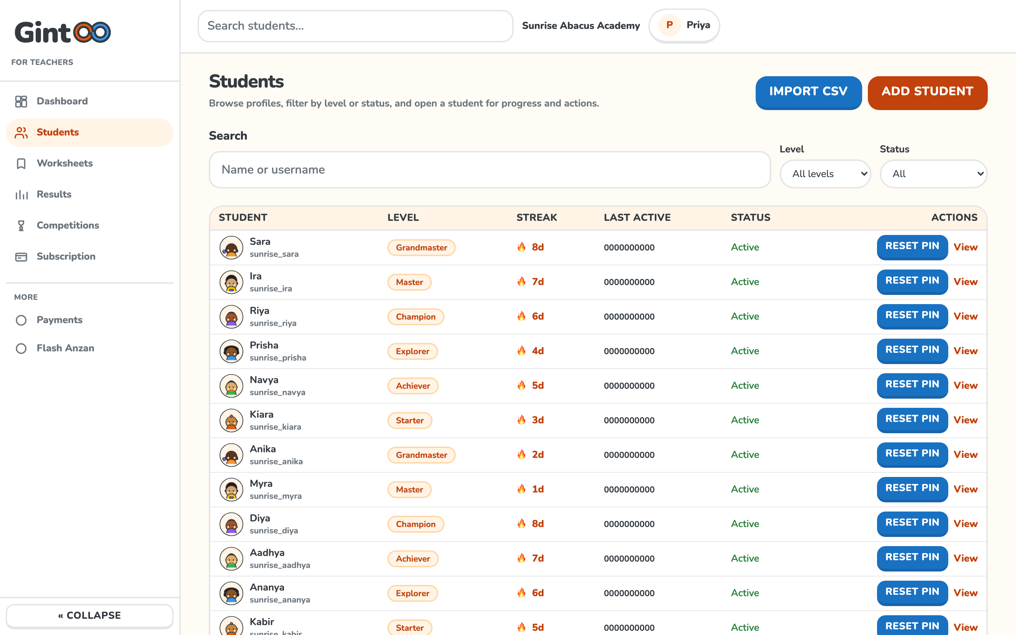Open Priya's profile menu pill
Image resolution: width=1016 pixels, height=635 pixels.
(x=684, y=26)
